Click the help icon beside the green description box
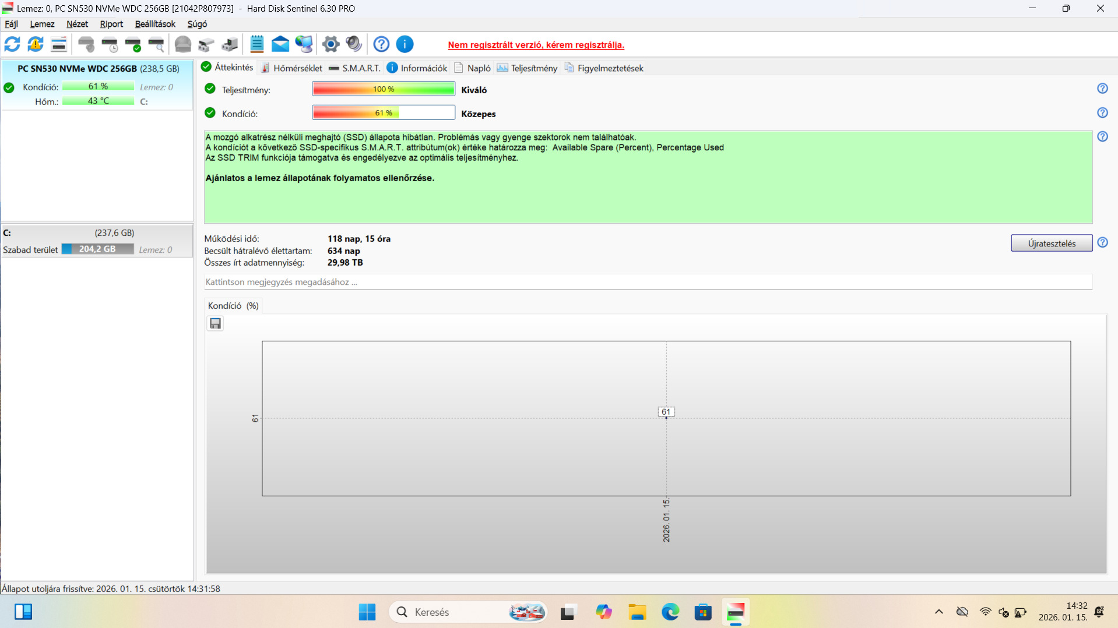Screen dimensions: 1118x628 [1102, 137]
